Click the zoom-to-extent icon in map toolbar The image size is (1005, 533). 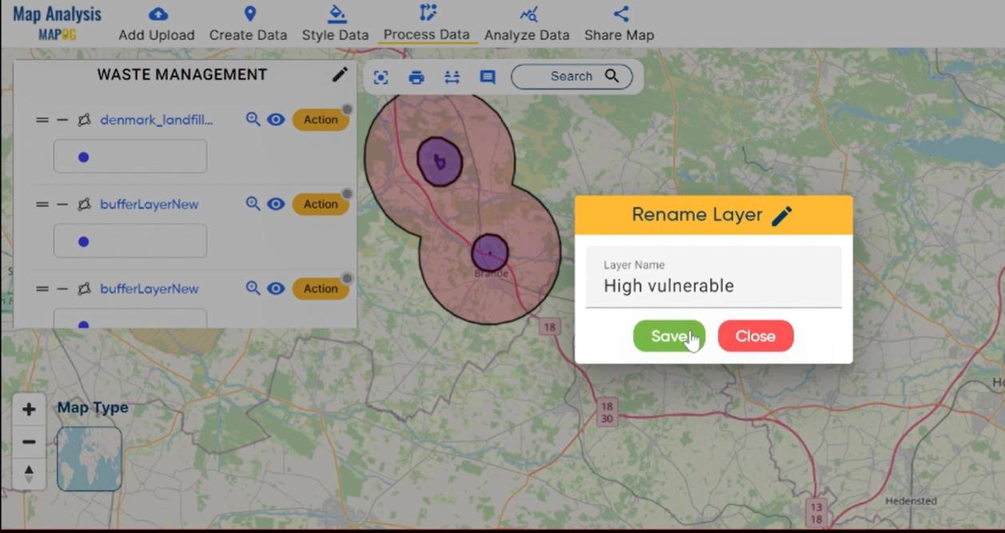381,78
